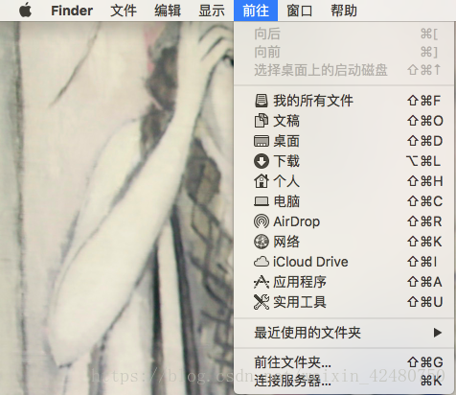This screenshot has height=395, width=456.
Task: Click the Documents (文稿) icon
Action: click(262, 121)
